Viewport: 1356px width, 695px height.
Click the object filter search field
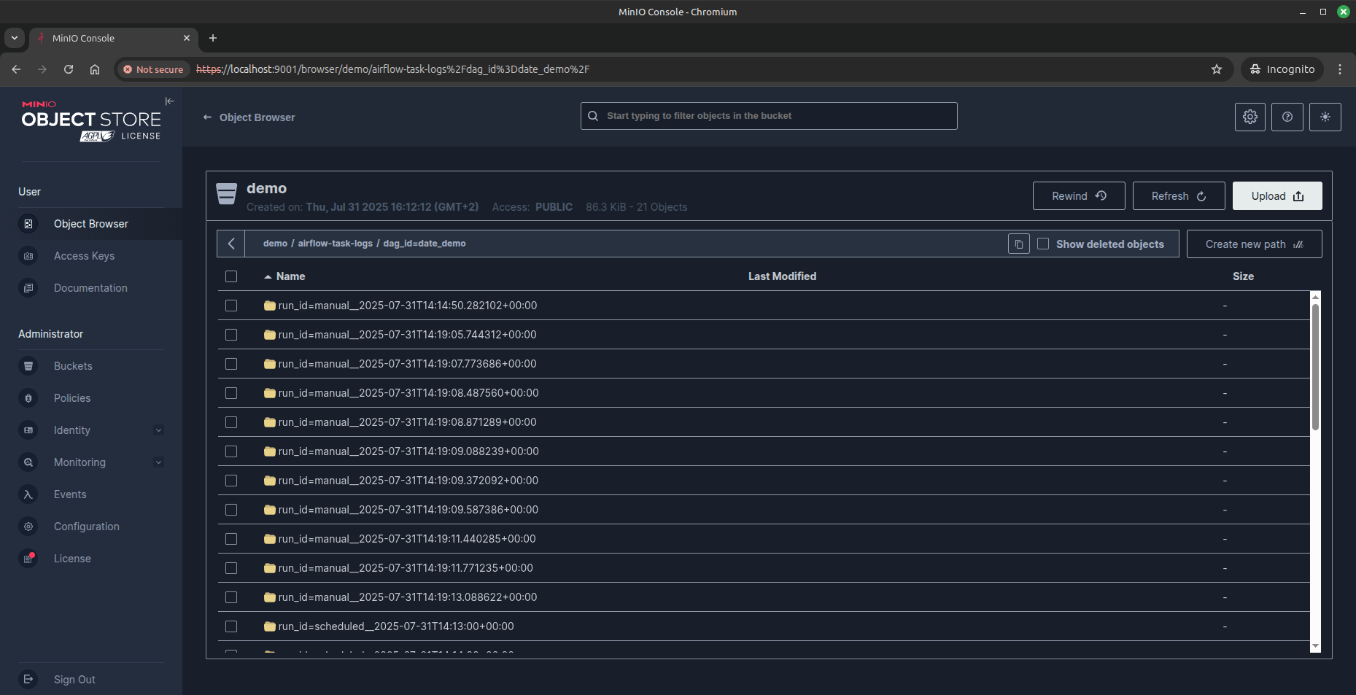(768, 115)
